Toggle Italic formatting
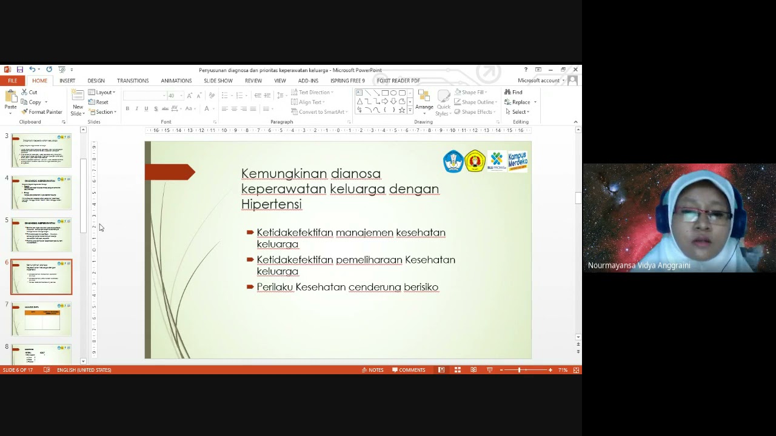This screenshot has height=436, width=776. pyautogui.click(x=137, y=109)
